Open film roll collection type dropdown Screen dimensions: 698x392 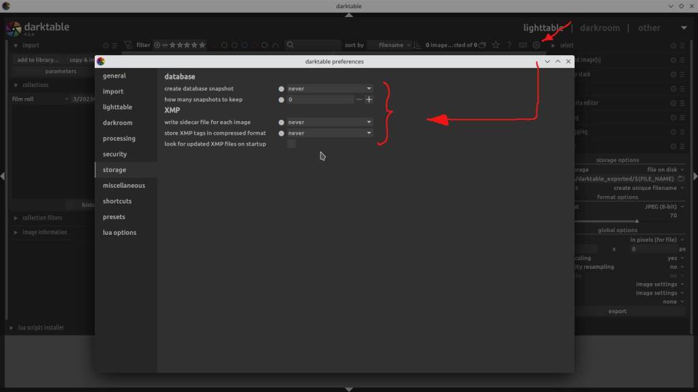click(x=40, y=99)
